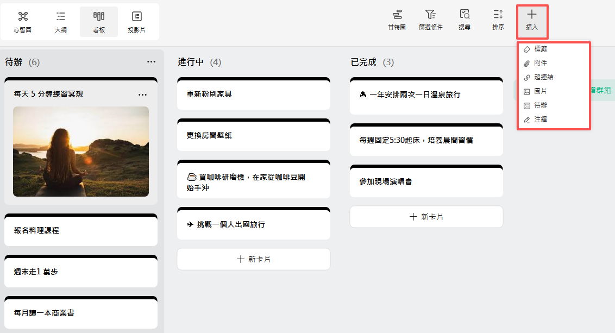The width and height of the screenshot is (615, 333).
Task: Add a 新卡片 in the 進行中 column
Action: click(254, 259)
